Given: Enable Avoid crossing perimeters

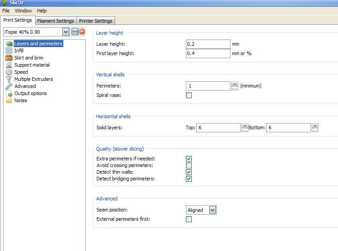Looking at the screenshot, I should pos(189,165).
